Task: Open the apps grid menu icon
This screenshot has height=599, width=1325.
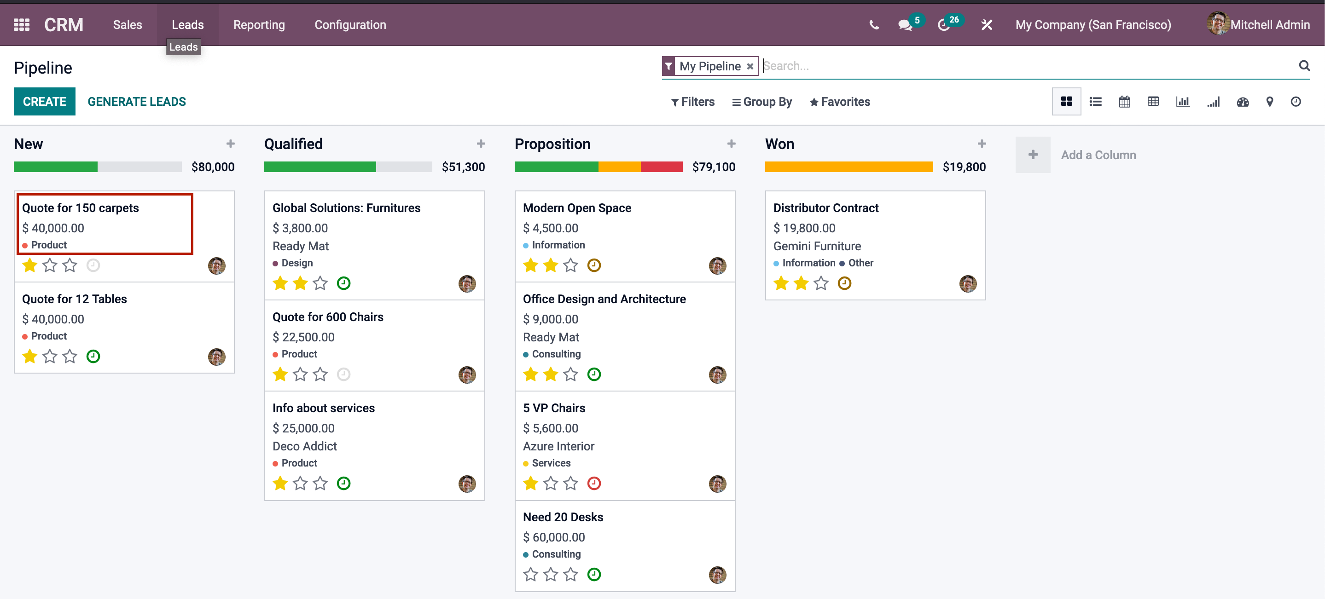Action: point(22,25)
